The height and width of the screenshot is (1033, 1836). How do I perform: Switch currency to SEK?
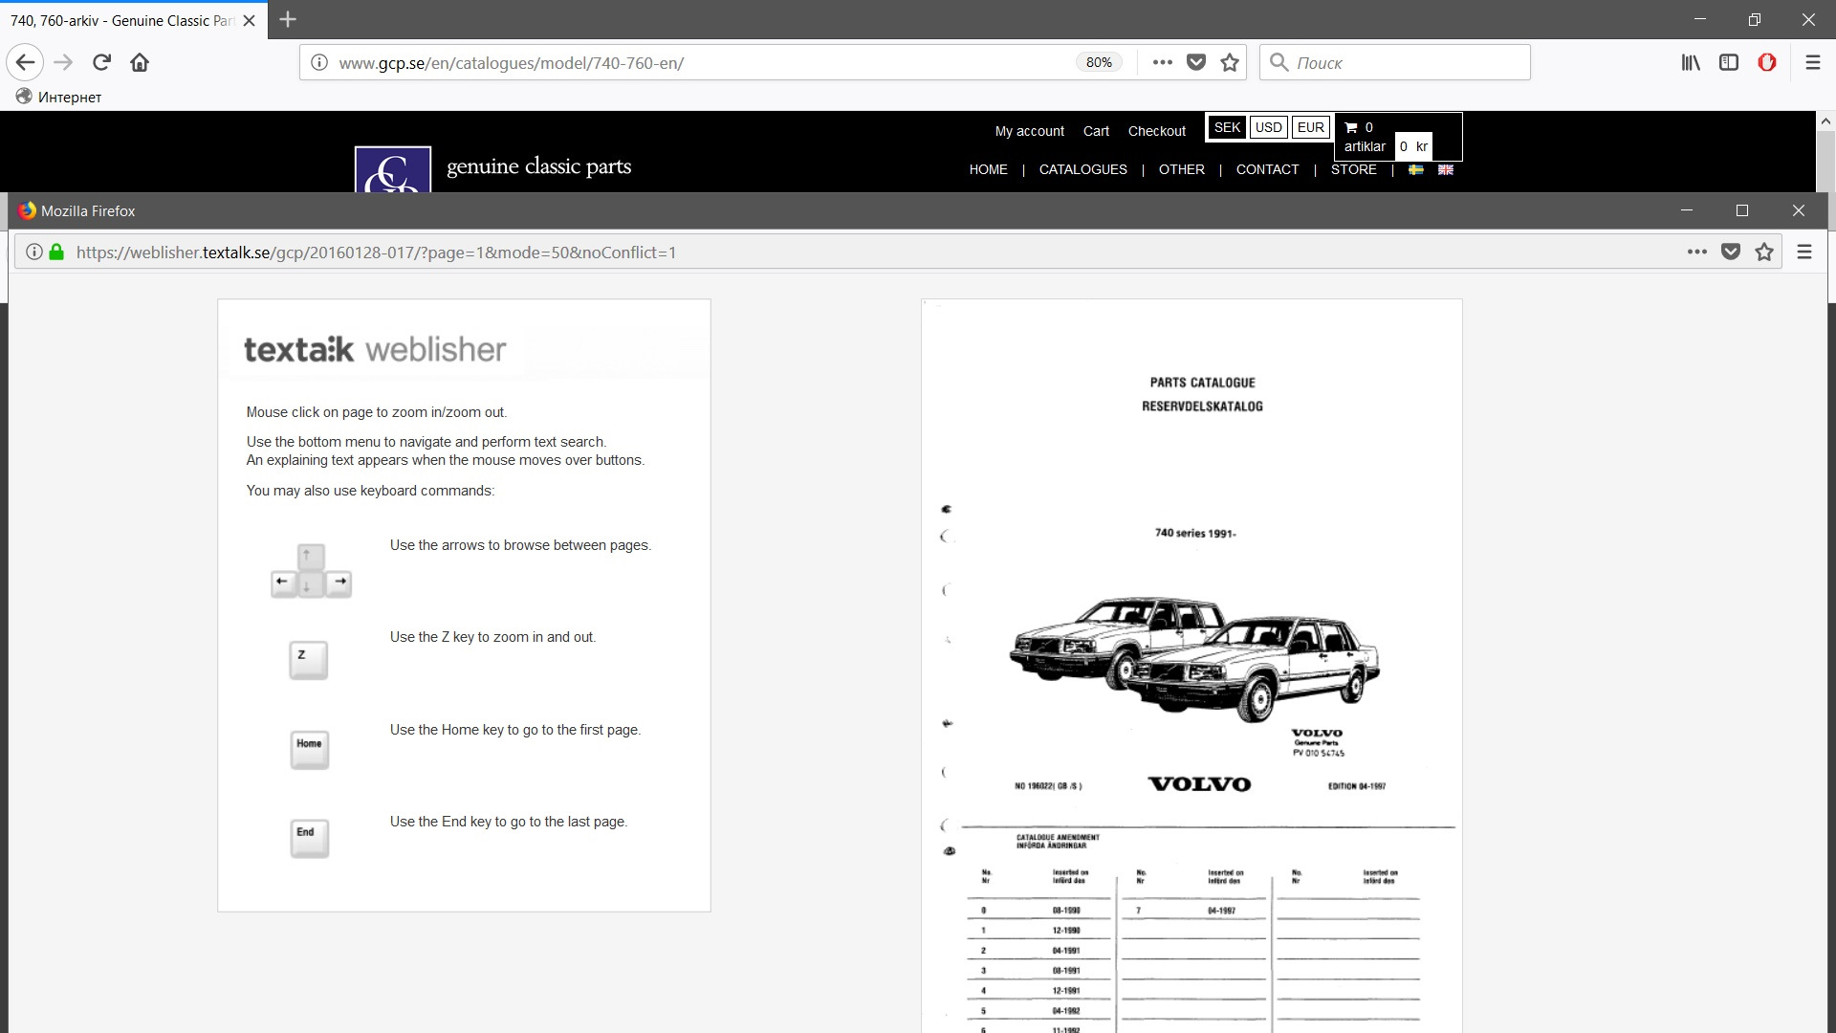(x=1227, y=127)
